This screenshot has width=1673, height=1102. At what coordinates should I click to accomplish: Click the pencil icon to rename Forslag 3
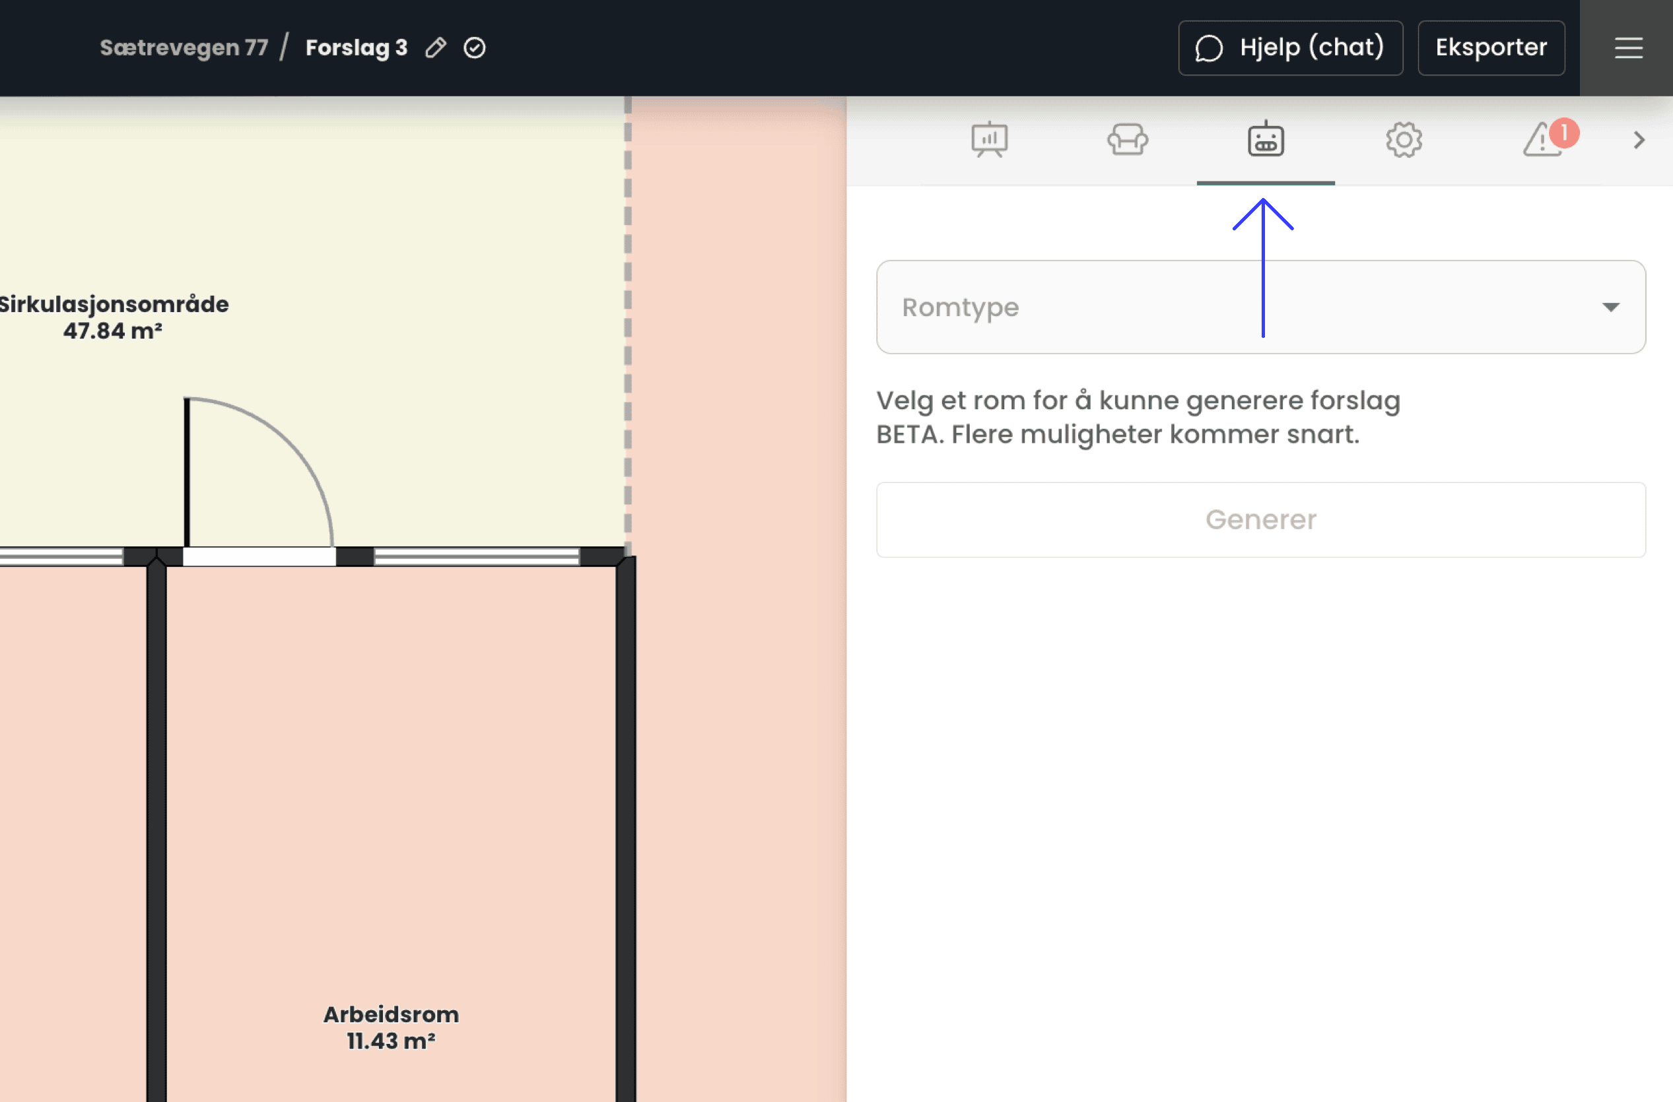(436, 48)
